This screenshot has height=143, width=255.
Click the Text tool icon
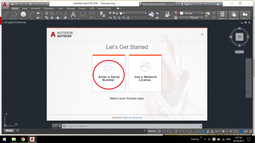coord(73,14)
